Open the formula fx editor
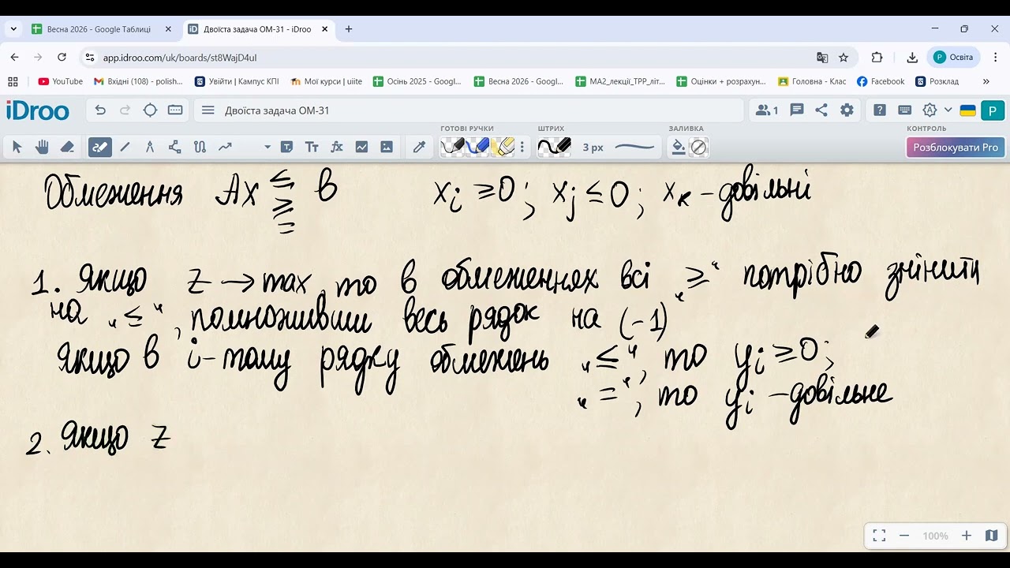 tap(337, 147)
